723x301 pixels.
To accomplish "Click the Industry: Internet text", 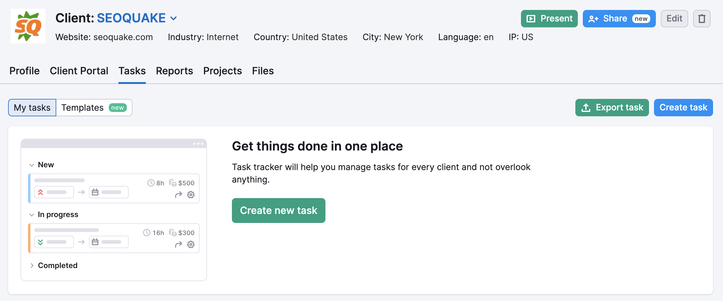I will (203, 37).
